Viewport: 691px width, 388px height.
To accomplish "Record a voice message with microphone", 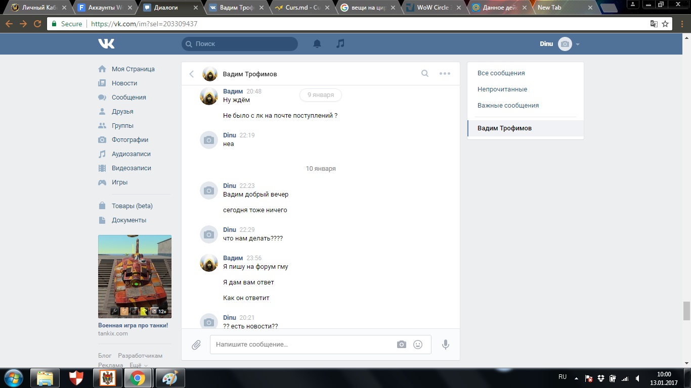I will [446, 345].
